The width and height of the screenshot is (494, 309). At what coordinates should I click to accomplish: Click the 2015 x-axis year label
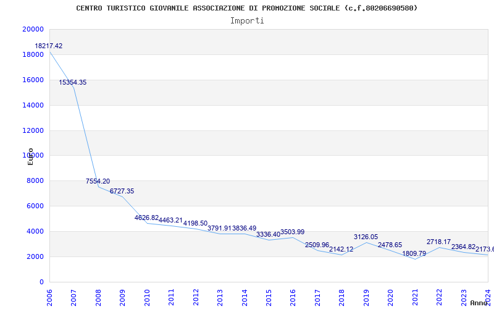[269, 298]
